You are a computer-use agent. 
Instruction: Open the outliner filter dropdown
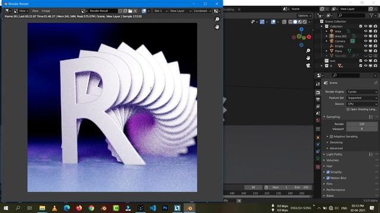point(373,15)
